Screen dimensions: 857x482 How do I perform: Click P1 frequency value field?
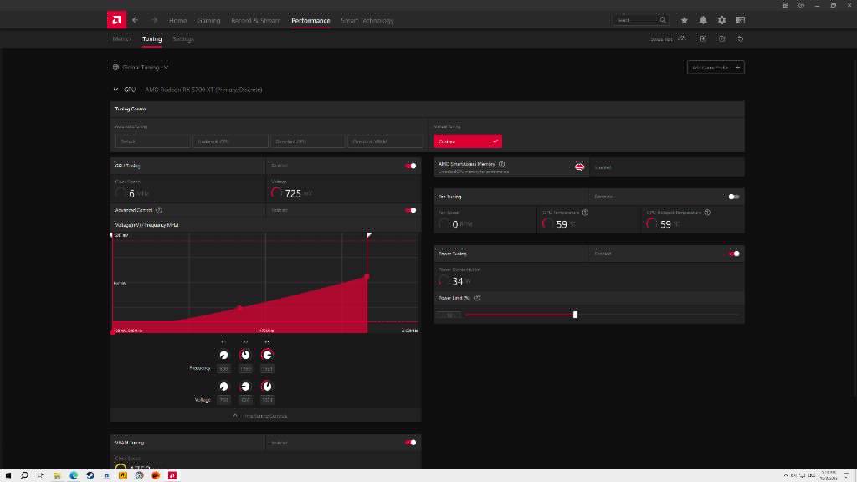[x=223, y=369]
